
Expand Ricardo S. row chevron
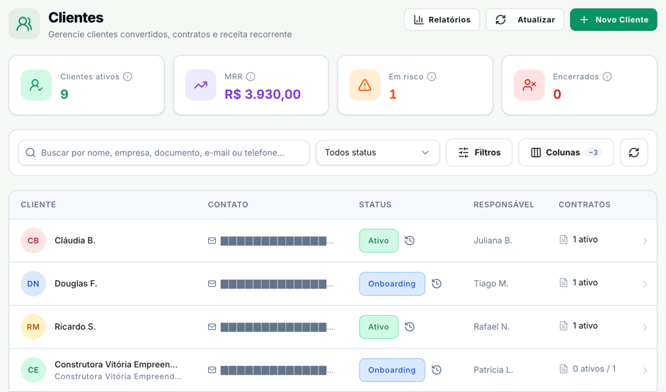click(x=645, y=328)
